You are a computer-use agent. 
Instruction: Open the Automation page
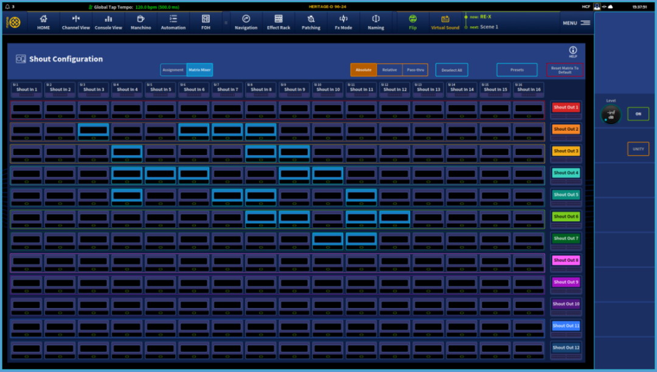[x=173, y=22]
